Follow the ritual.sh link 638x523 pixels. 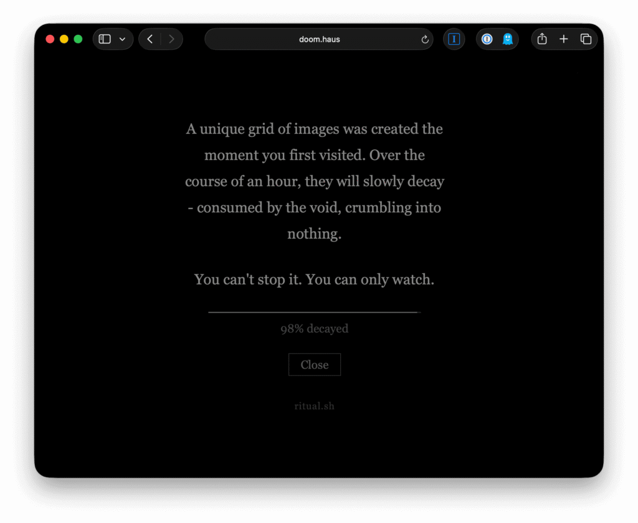point(314,406)
